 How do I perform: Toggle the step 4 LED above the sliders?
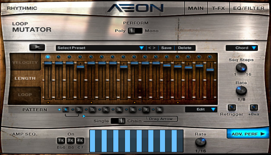80,57
